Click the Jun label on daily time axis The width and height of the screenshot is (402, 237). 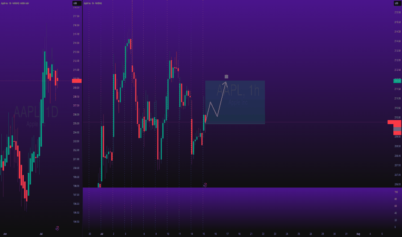[x=5, y=234]
